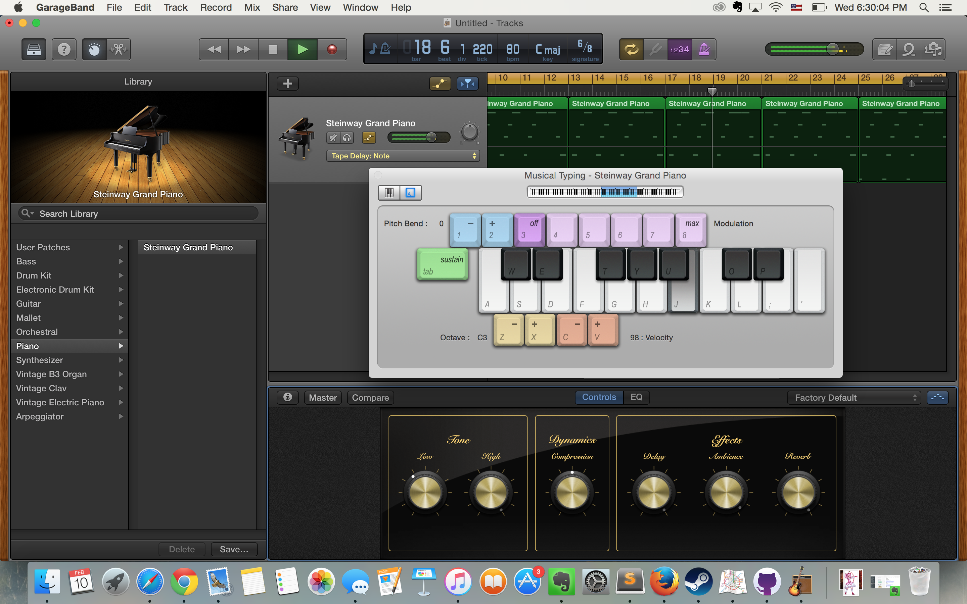
Task: Toggle track automation button on piano track
Action: (x=369, y=138)
